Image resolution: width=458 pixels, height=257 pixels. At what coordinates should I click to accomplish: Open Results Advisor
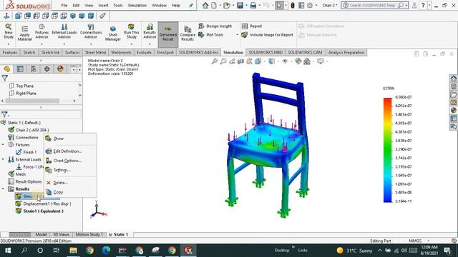point(150,31)
